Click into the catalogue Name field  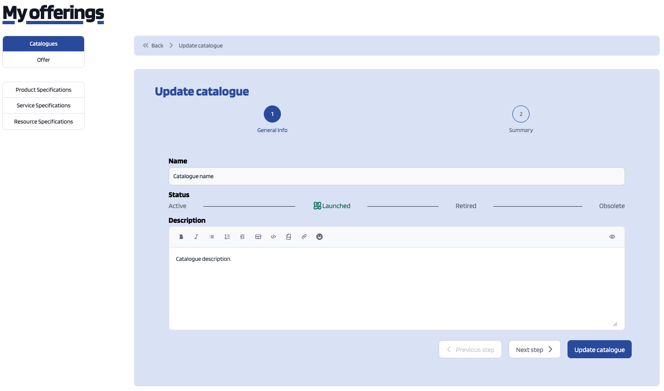coord(396,176)
